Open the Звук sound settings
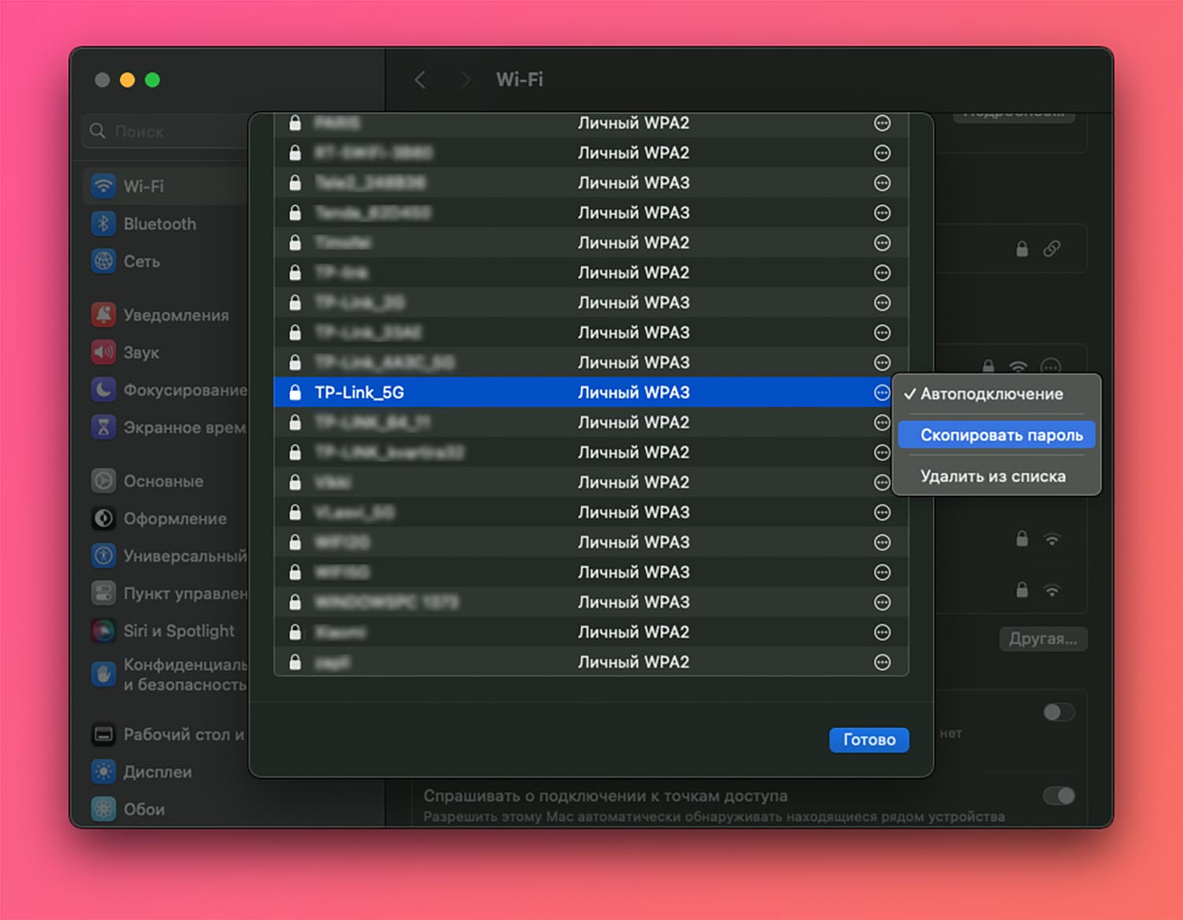 [140, 352]
